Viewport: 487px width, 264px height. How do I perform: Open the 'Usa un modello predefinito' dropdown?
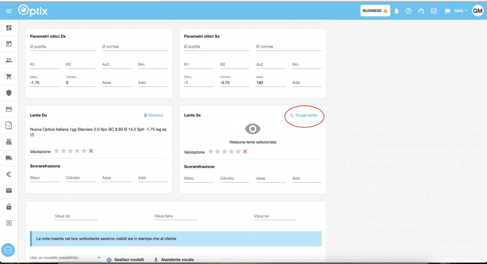pos(66,258)
